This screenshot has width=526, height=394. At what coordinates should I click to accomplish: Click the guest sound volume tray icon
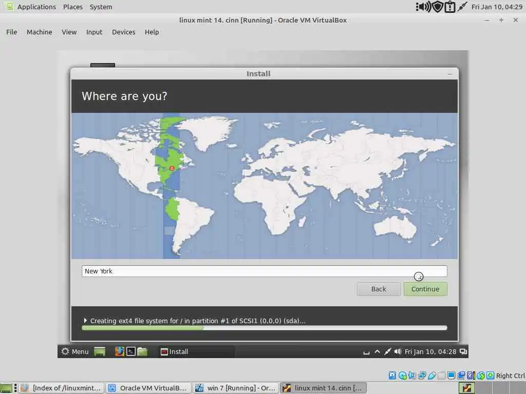point(398,351)
